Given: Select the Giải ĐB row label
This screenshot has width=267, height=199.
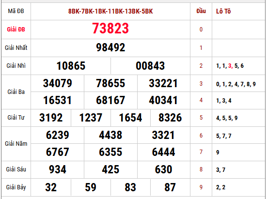Looking at the screenshot, I should [16, 30].
